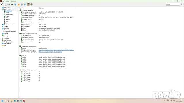Screen dimensions: 184x103
Task: Open the intel.com product information link
Action: tap(56, 50)
